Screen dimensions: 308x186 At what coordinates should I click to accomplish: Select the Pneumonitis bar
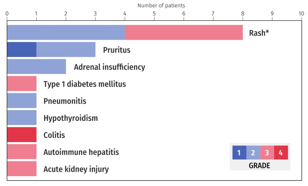[x=22, y=101]
